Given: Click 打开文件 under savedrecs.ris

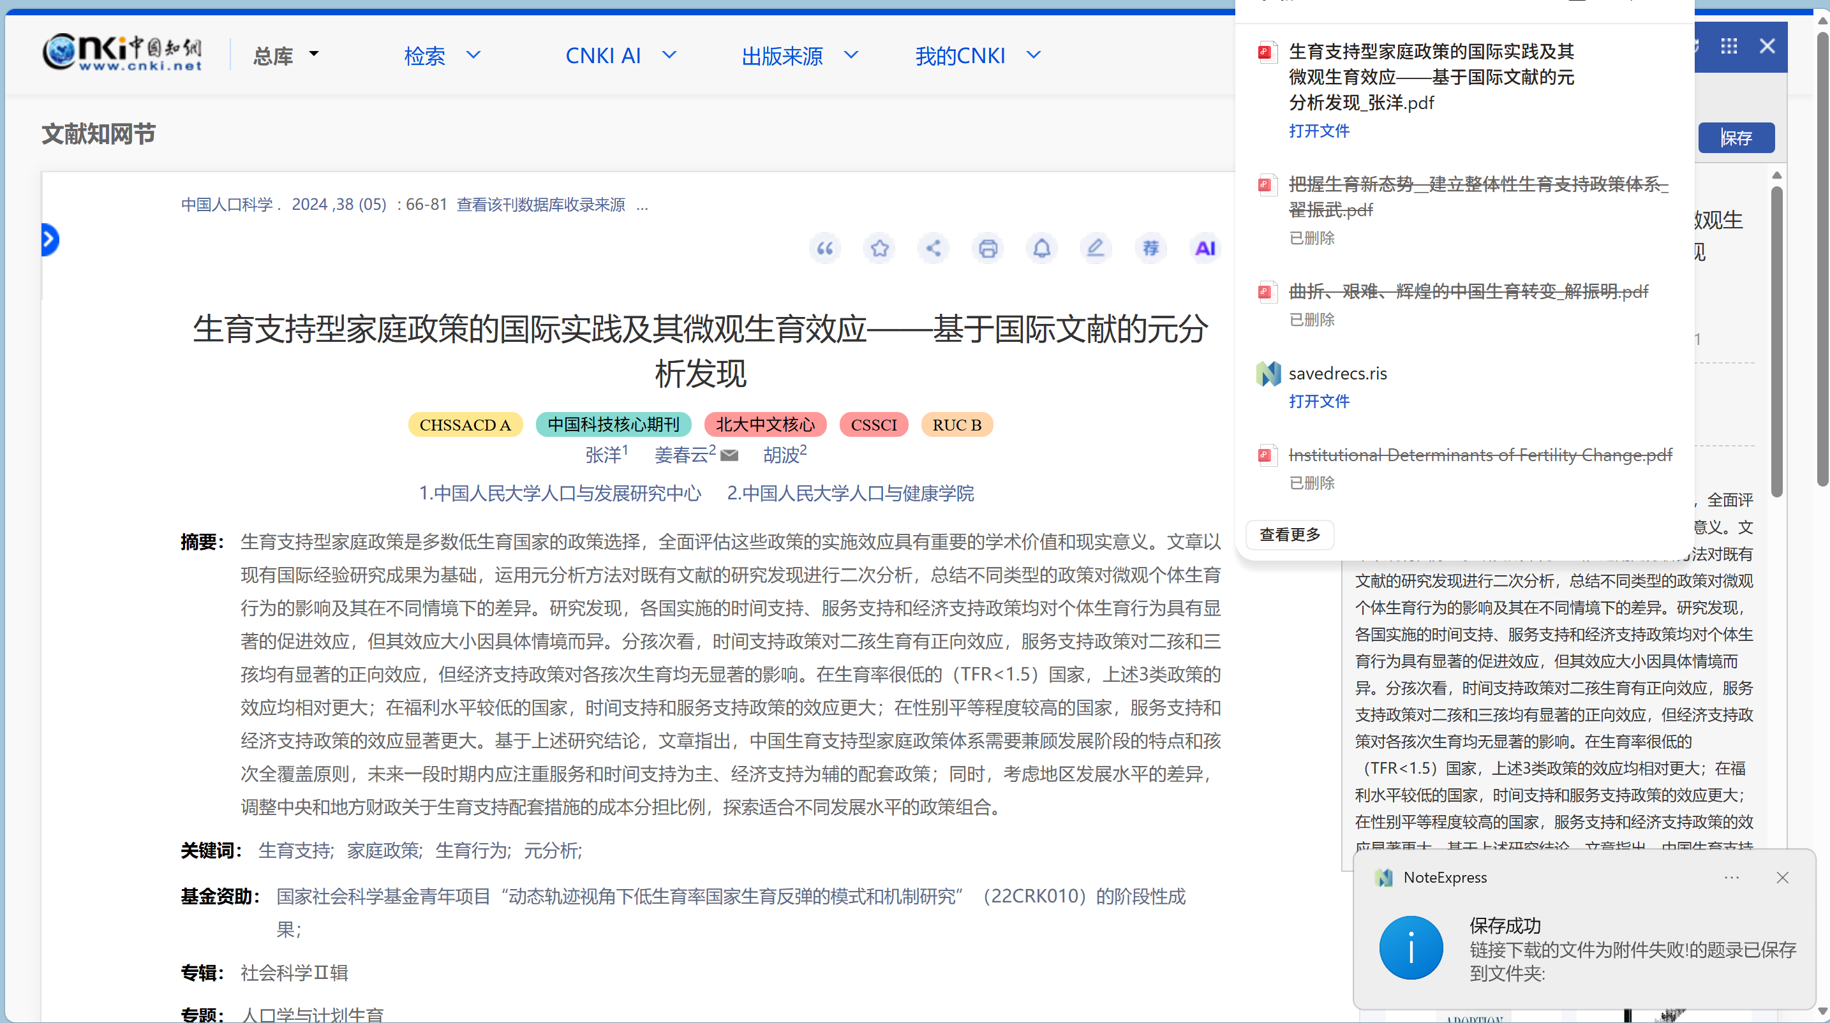Looking at the screenshot, I should pyautogui.click(x=1319, y=402).
